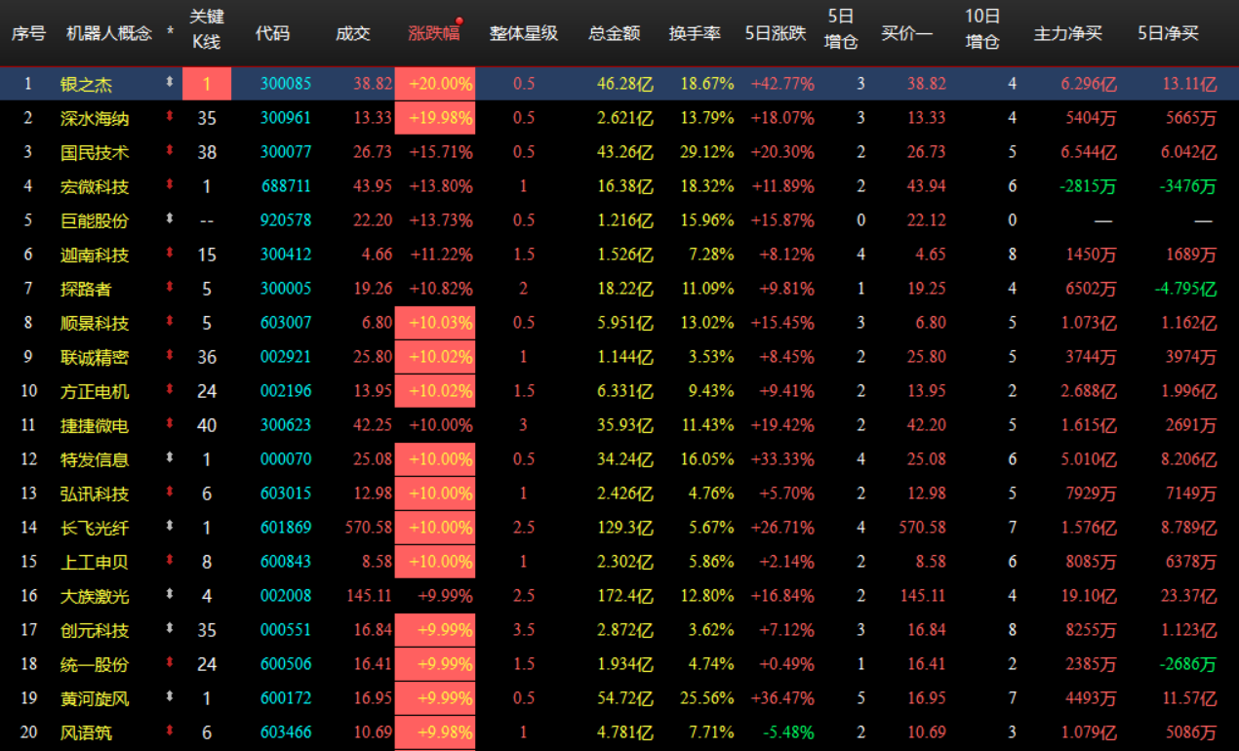The height and width of the screenshot is (751, 1239).
Task: Click the marker icon beside 长飞光纤
Action: tap(170, 527)
